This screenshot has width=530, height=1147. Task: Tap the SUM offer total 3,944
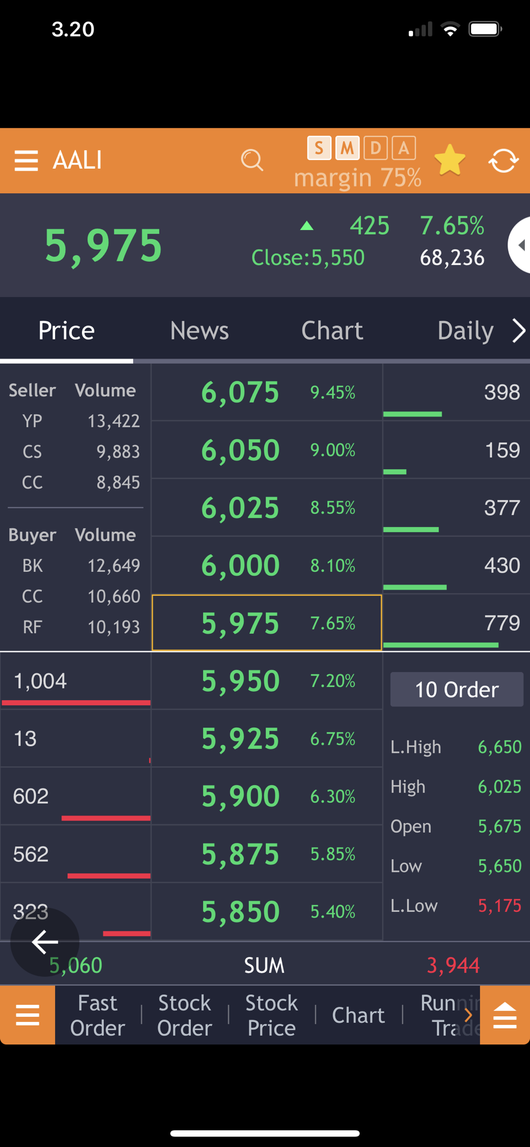click(x=453, y=965)
